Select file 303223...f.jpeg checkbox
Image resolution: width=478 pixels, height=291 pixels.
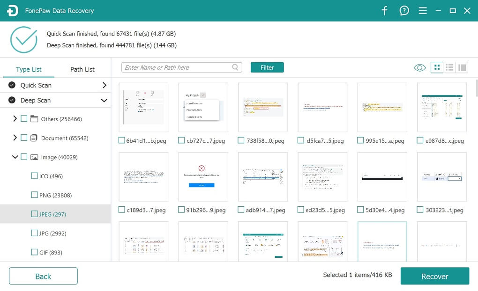point(420,210)
